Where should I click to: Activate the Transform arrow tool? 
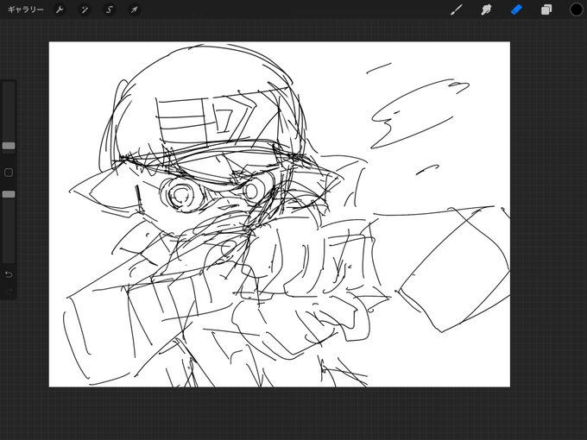click(x=134, y=9)
